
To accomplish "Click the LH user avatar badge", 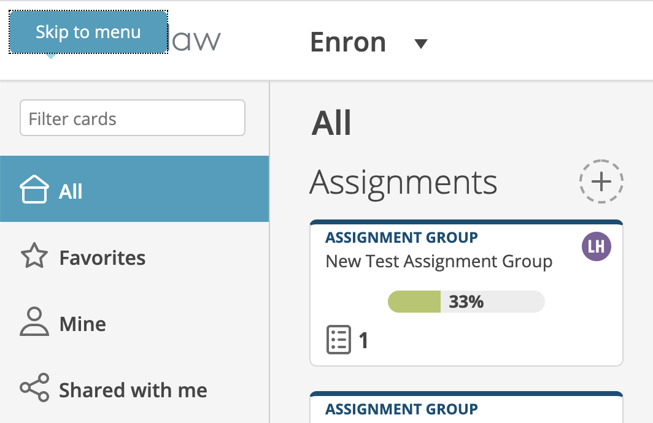I will (x=597, y=246).
